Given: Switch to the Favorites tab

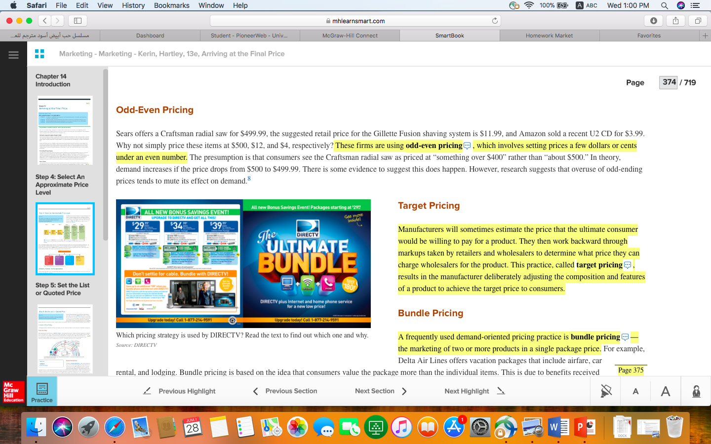Looking at the screenshot, I should coord(649,36).
